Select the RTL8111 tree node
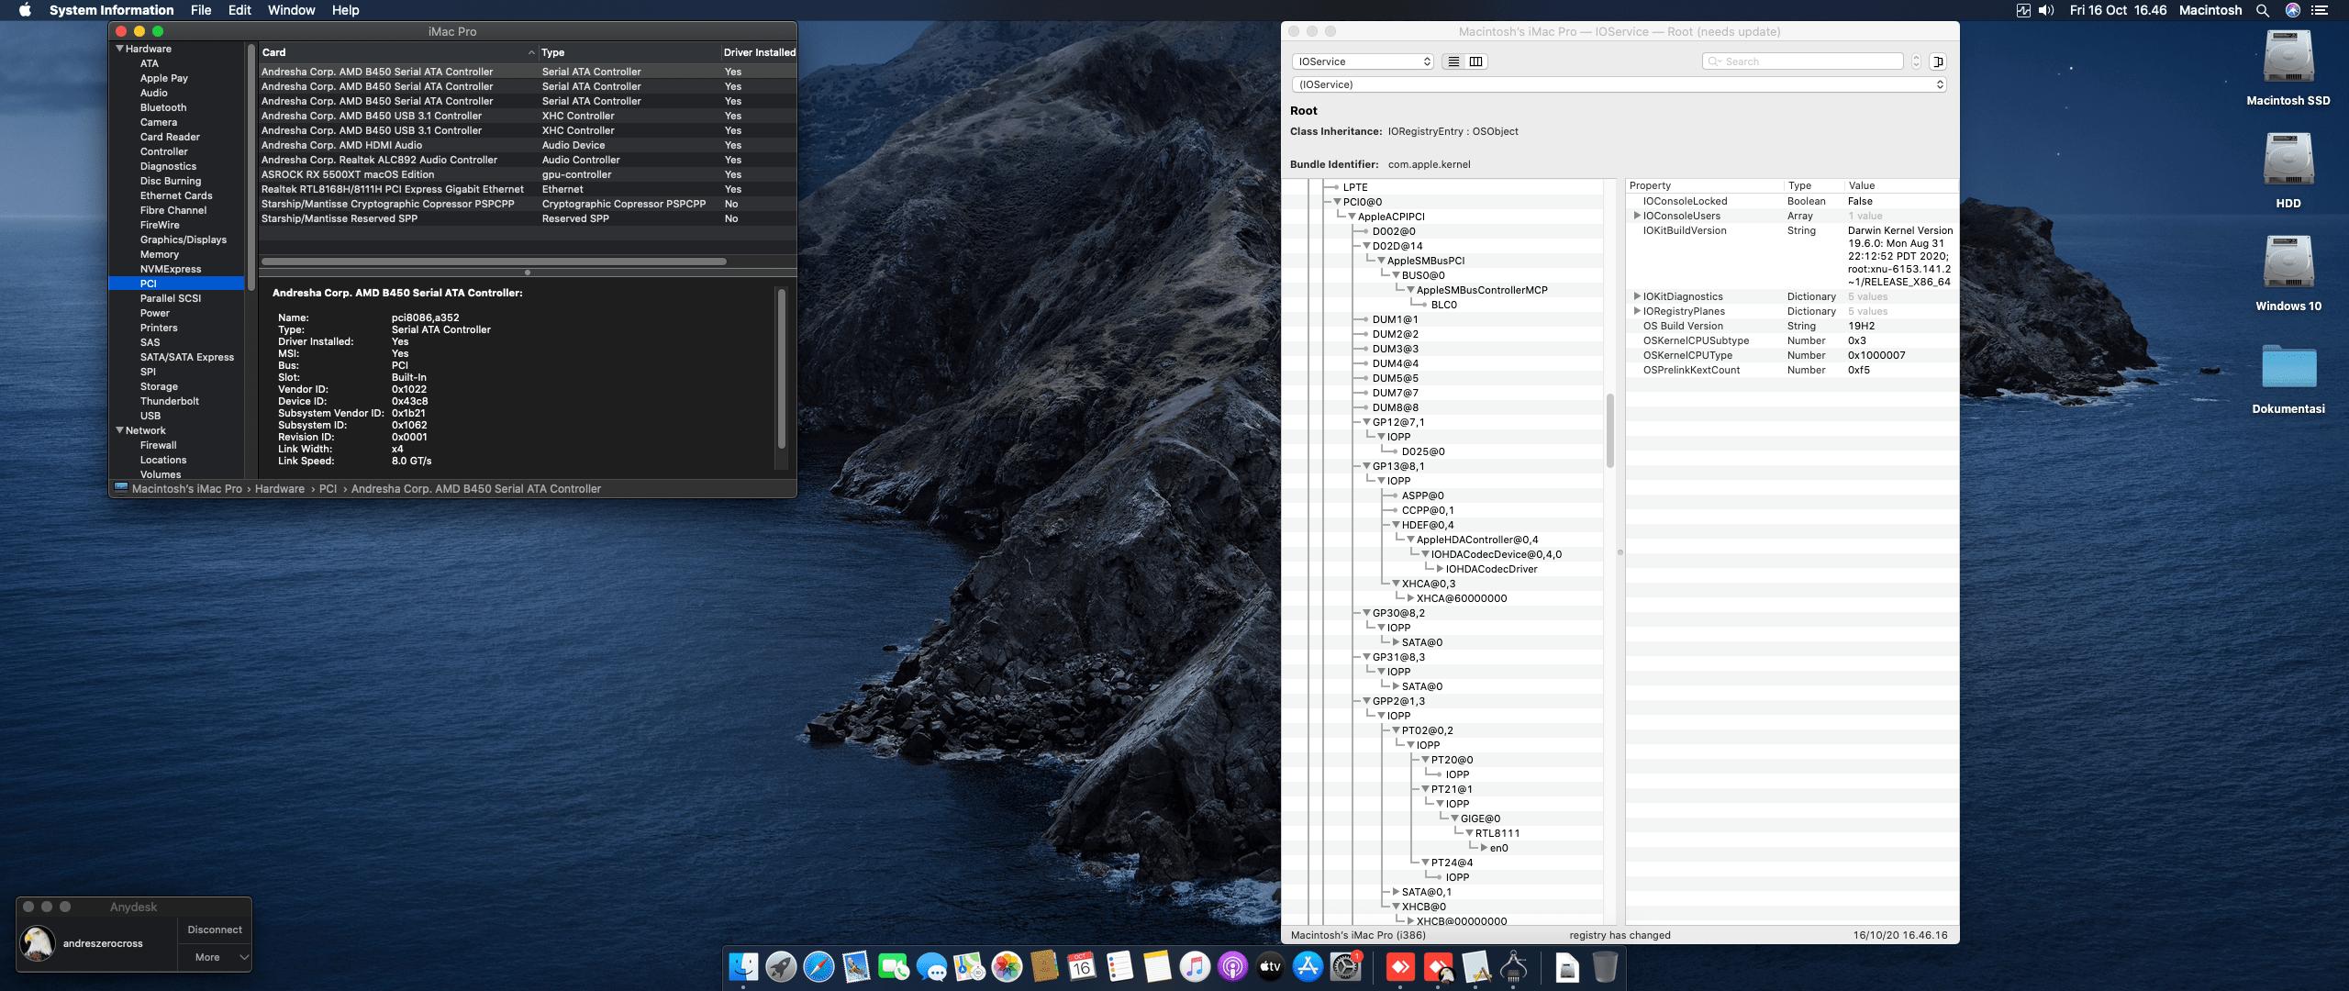Screen dimensions: 2349x991 1497,833
